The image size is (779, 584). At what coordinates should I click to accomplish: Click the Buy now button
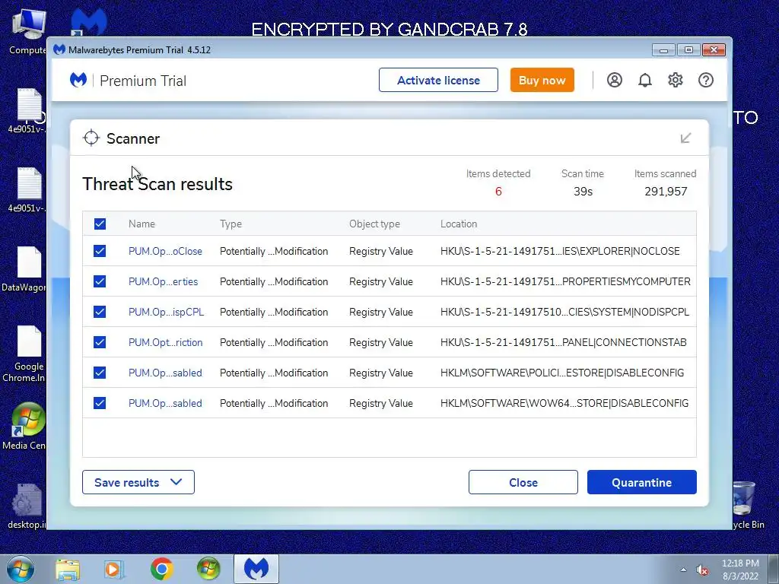542,80
